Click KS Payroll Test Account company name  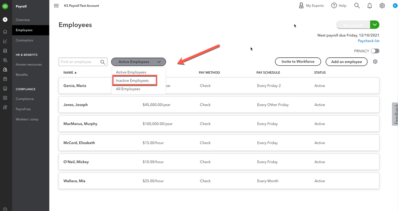82,6
